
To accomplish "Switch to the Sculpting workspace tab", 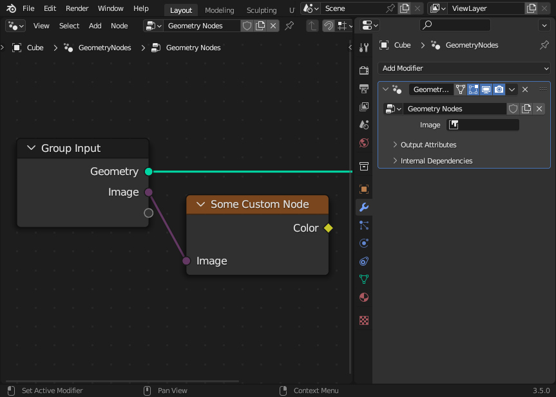I will point(262,10).
